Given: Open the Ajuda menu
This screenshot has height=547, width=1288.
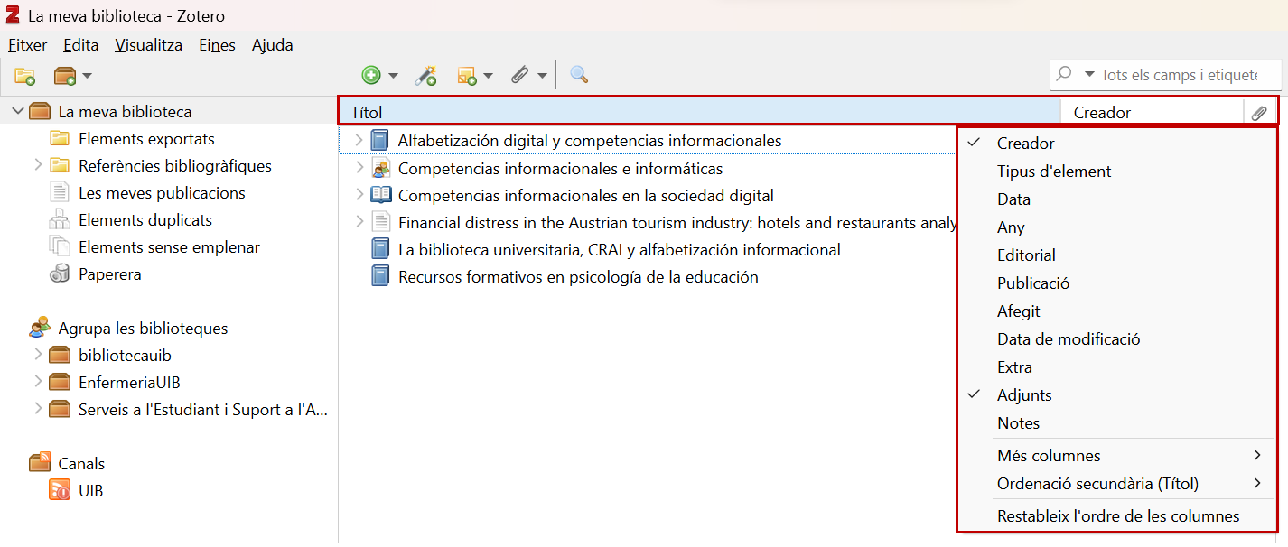Looking at the screenshot, I should point(272,45).
